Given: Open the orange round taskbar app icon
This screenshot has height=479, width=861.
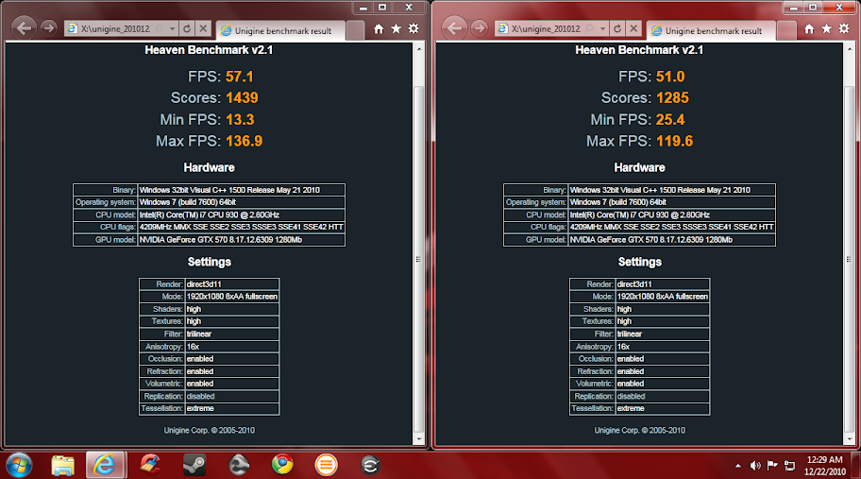Looking at the screenshot, I should pos(326,465).
